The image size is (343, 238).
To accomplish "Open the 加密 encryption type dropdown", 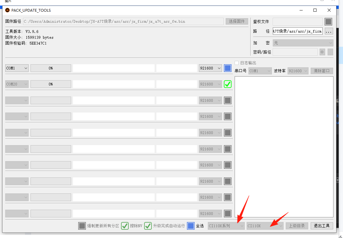I will (303, 43).
